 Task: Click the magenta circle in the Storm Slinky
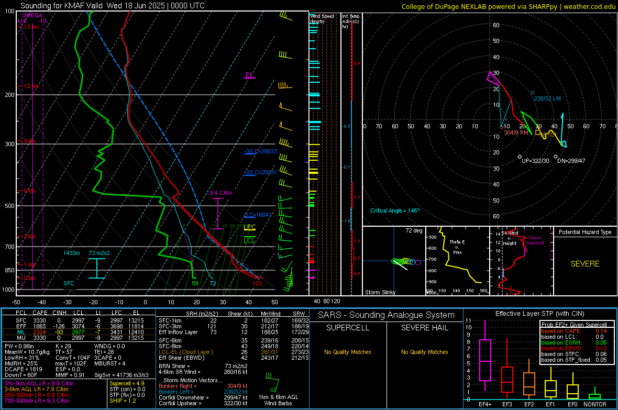coord(418,262)
